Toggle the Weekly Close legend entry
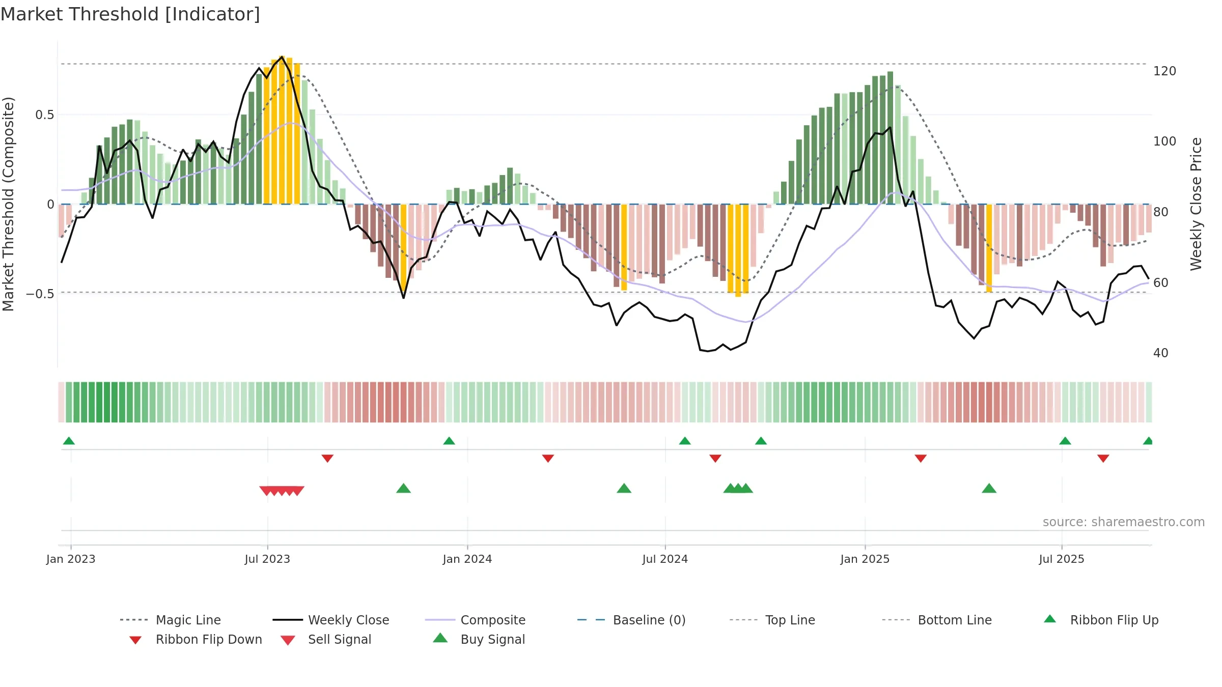1222x687 pixels. click(331, 620)
